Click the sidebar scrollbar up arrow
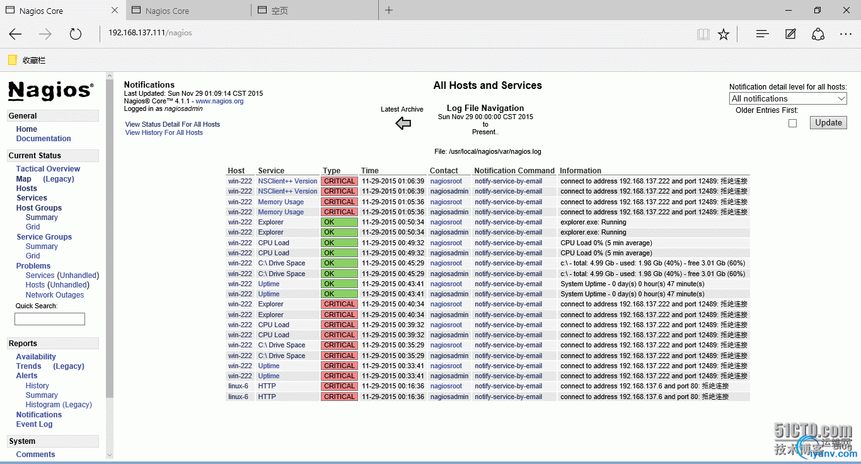861x464 pixels. click(x=110, y=76)
